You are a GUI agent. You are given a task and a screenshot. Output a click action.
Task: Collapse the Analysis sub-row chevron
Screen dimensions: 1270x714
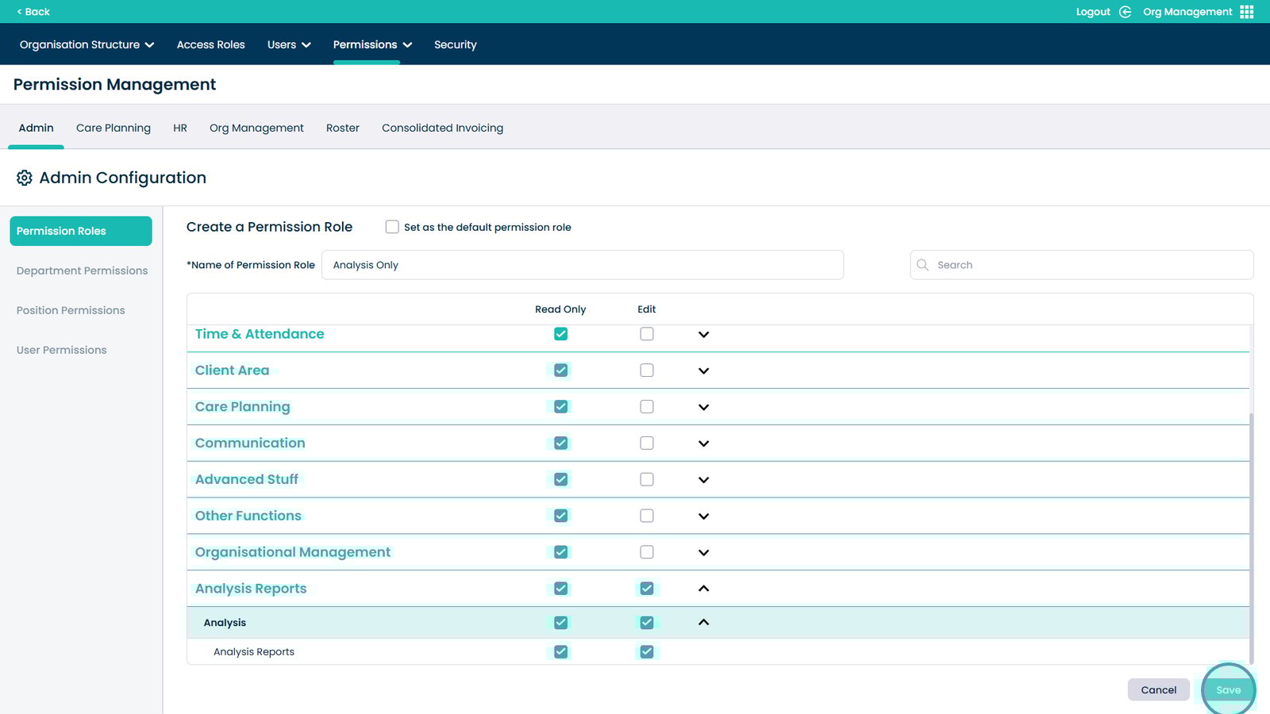click(x=703, y=623)
